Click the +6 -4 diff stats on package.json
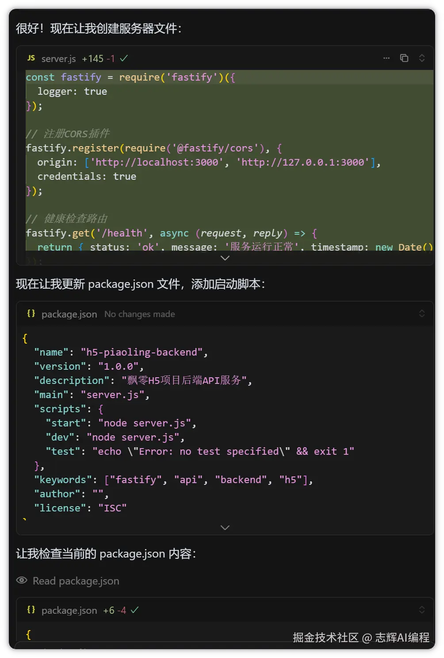The height and width of the screenshot is (658, 444). [x=115, y=610]
